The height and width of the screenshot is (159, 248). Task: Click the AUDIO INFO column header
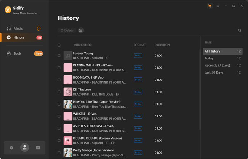pyautogui.click(x=82, y=45)
